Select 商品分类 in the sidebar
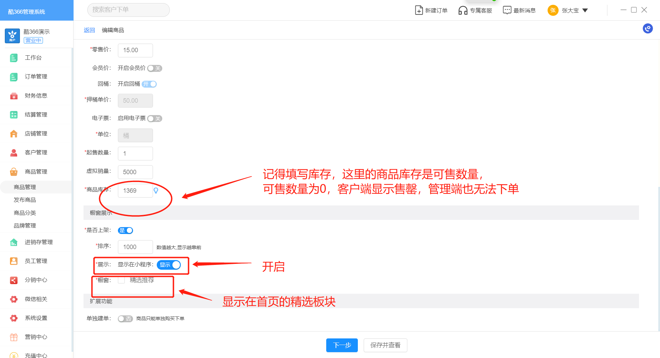Screen dimensions: 660x358 [x=25, y=213]
